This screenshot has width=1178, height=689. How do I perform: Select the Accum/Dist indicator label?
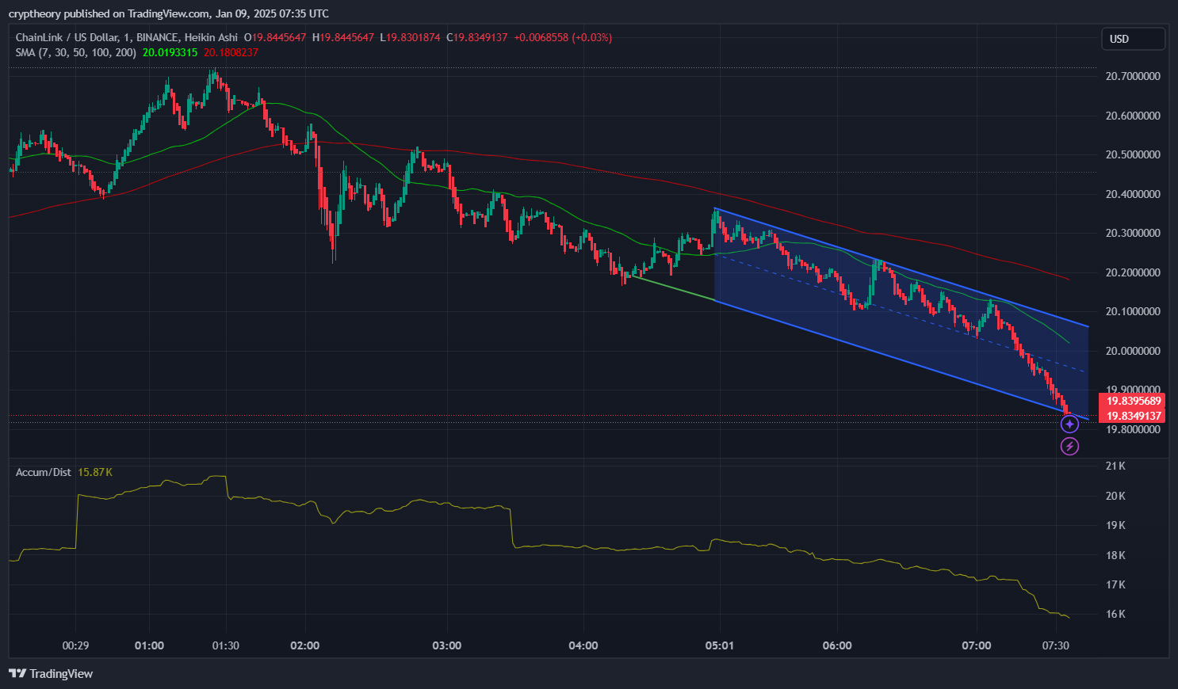click(44, 472)
